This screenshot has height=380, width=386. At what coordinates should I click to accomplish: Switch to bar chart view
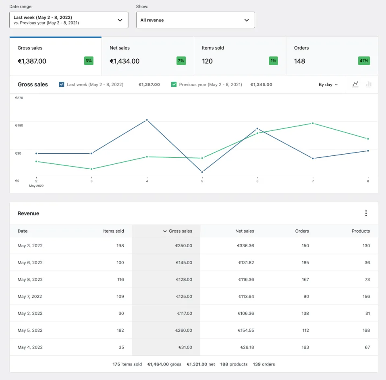(369, 85)
